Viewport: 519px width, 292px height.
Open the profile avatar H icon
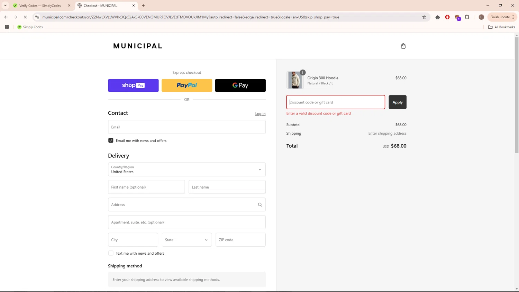click(481, 17)
